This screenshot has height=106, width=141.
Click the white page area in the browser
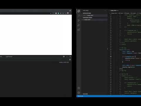coord(36,35)
